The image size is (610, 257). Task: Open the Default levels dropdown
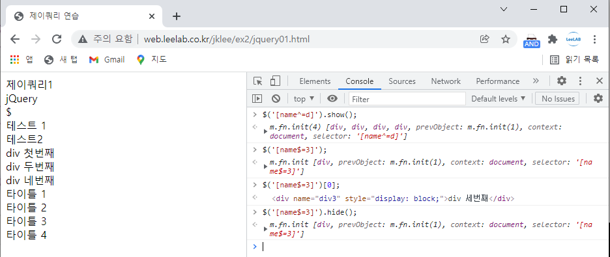(x=499, y=99)
